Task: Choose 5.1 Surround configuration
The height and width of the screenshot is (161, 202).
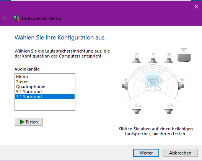Action: pos(45,92)
